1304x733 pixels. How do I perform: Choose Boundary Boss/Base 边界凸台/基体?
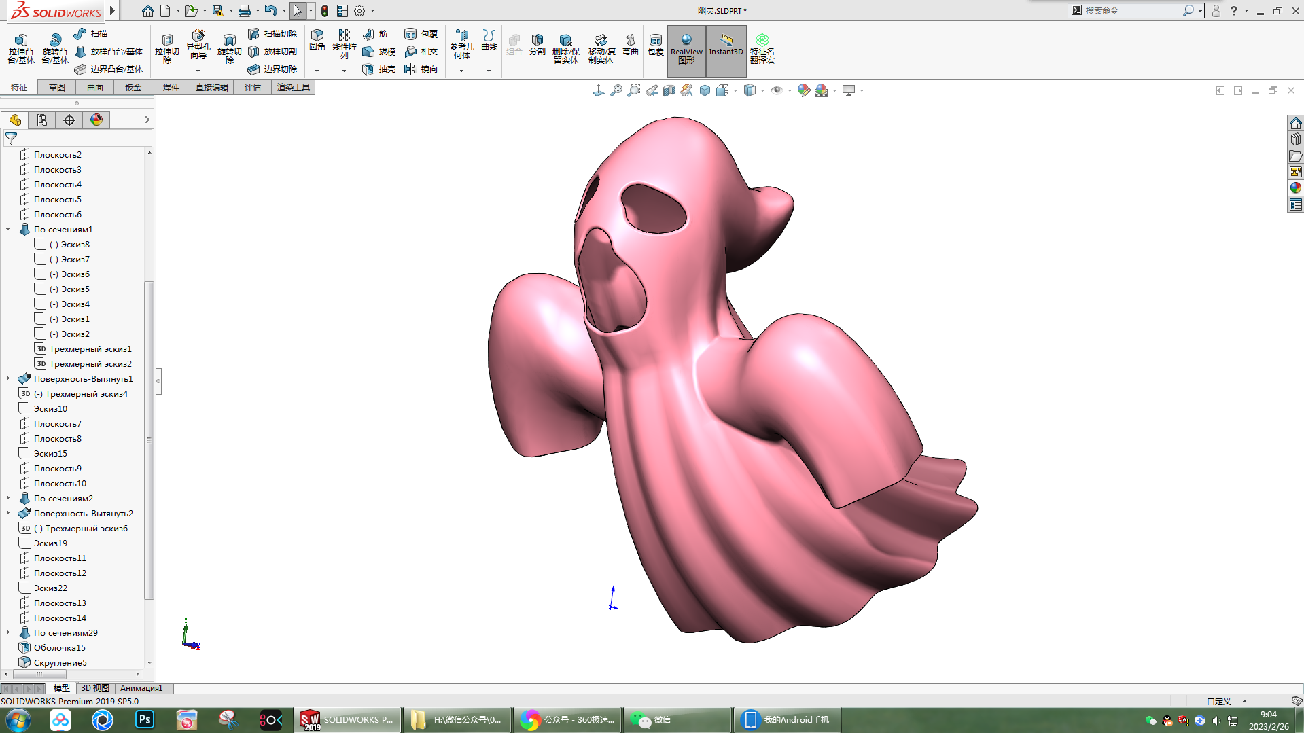coord(108,69)
